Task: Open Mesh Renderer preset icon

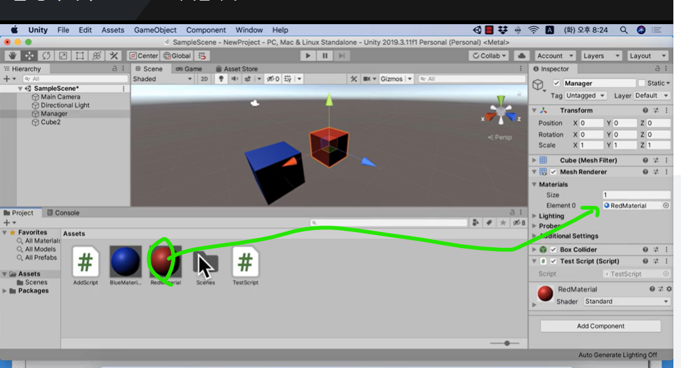Action: 656,172
